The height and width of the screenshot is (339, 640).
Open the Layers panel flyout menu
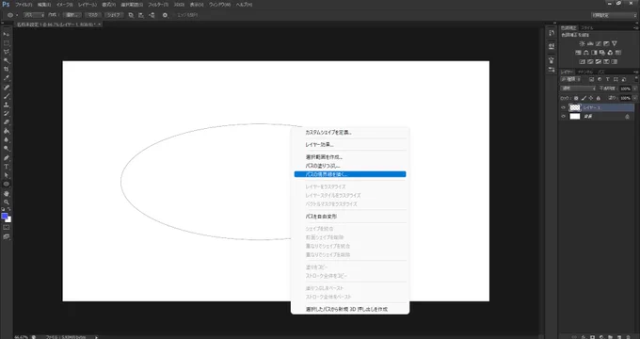pos(636,72)
